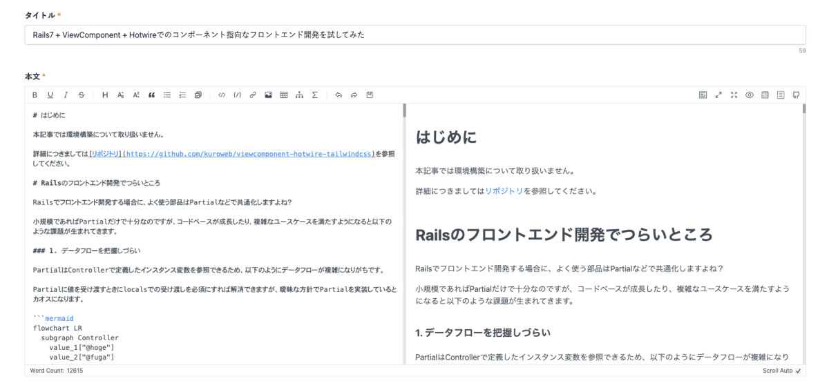The image size is (829, 392).
Task: Toggle the Scroll Auto checkbox
Action: (x=798, y=371)
